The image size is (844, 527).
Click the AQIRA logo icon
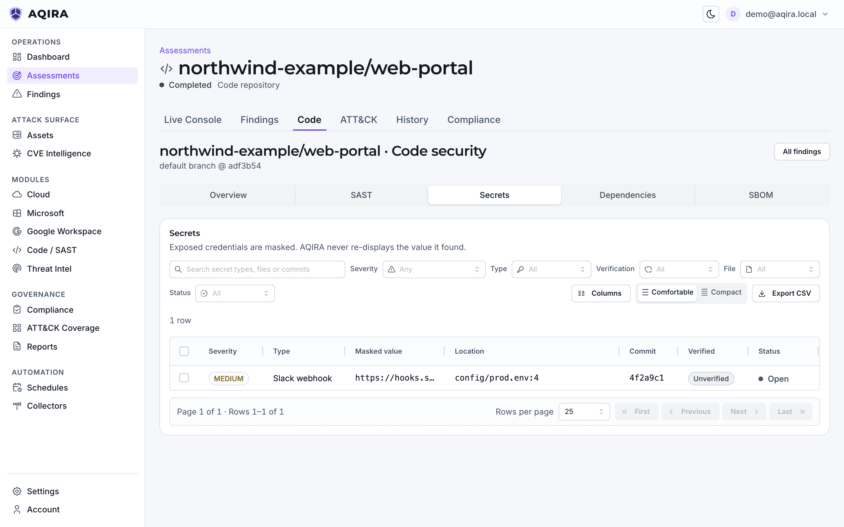click(x=16, y=14)
